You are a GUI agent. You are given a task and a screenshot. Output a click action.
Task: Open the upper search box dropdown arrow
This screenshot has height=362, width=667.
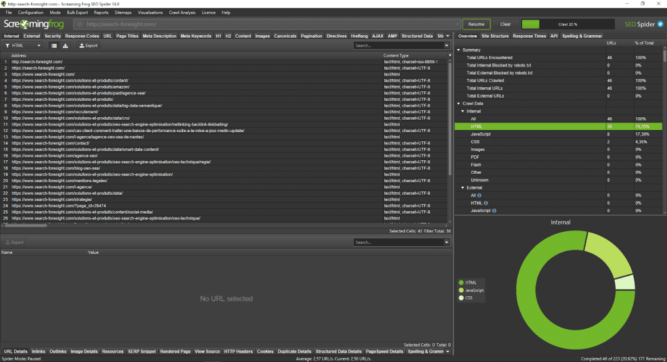[x=447, y=46]
